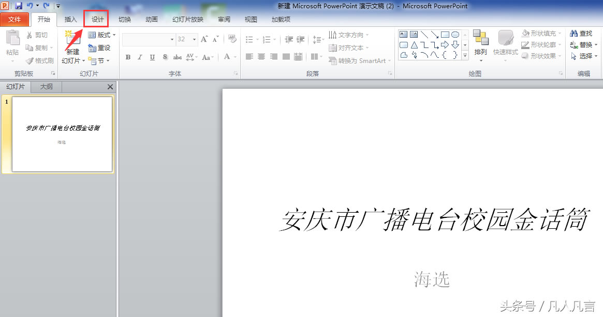This screenshot has height=317, width=603.
Task: Open the 文件 (File) menu
Action: click(14, 19)
